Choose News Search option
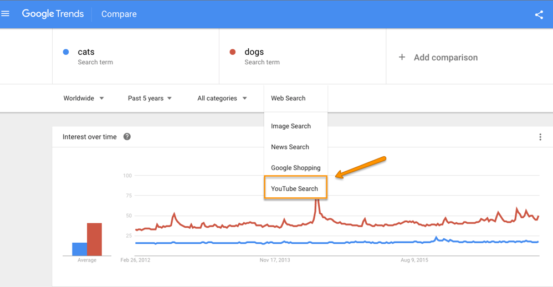Screen dimensions: 553x287 290,147
